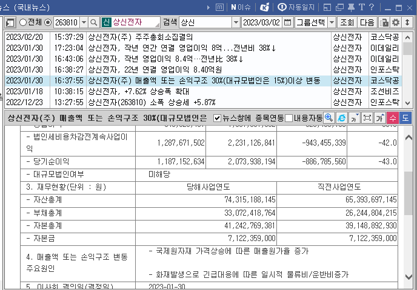This screenshot has width=417, height=290.
Task: Click the 당해사업연도 column header
Action: [x=208, y=187]
